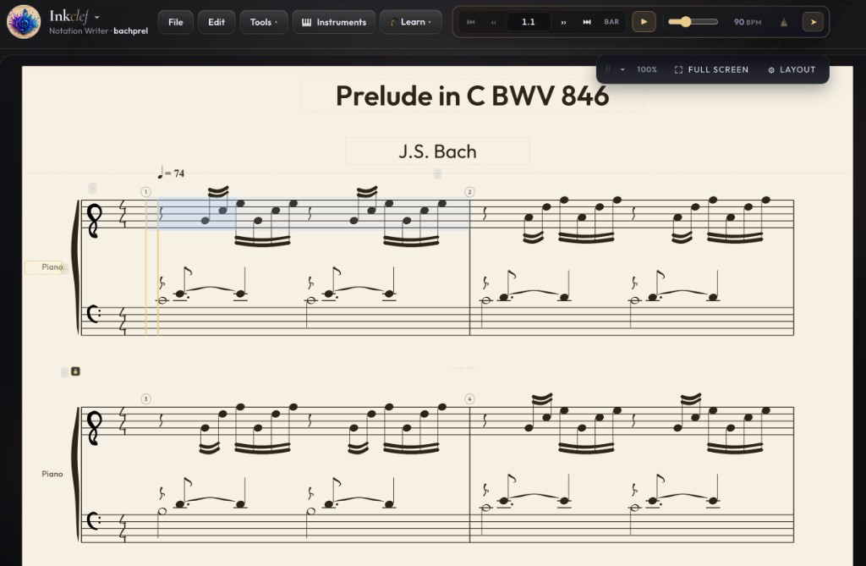Click bar number 1 marker
Image resolution: width=866 pixels, height=566 pixels.
click(145, 192)
